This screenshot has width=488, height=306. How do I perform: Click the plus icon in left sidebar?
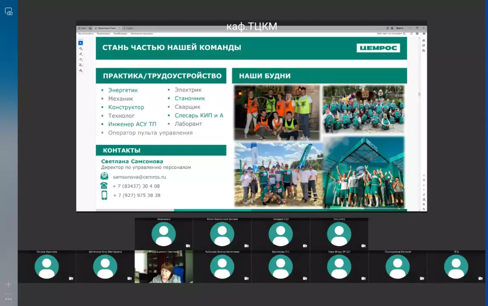pos(8,284)
